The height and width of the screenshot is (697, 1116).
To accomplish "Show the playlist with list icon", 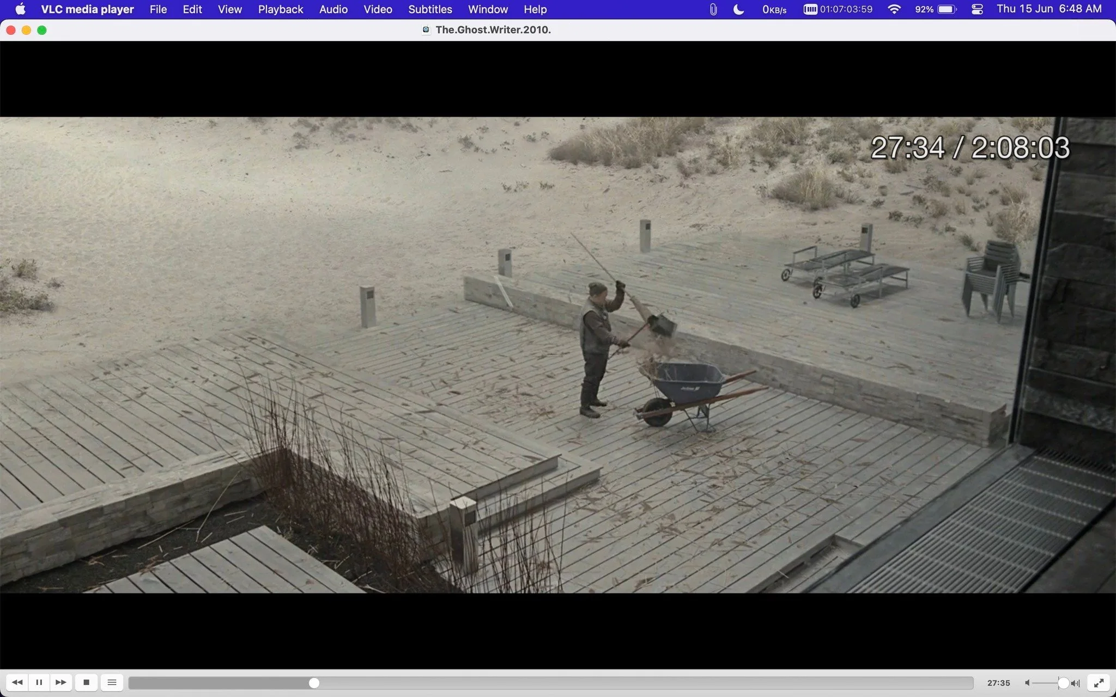I will click(112, 682).
